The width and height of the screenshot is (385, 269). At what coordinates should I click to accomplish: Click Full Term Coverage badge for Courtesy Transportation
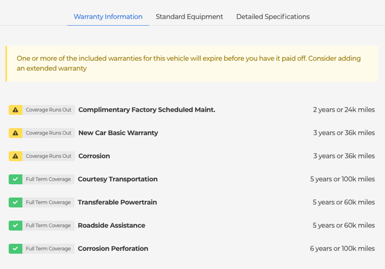tap(48, 179)
